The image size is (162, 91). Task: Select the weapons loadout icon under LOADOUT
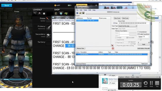click(35, 13)
